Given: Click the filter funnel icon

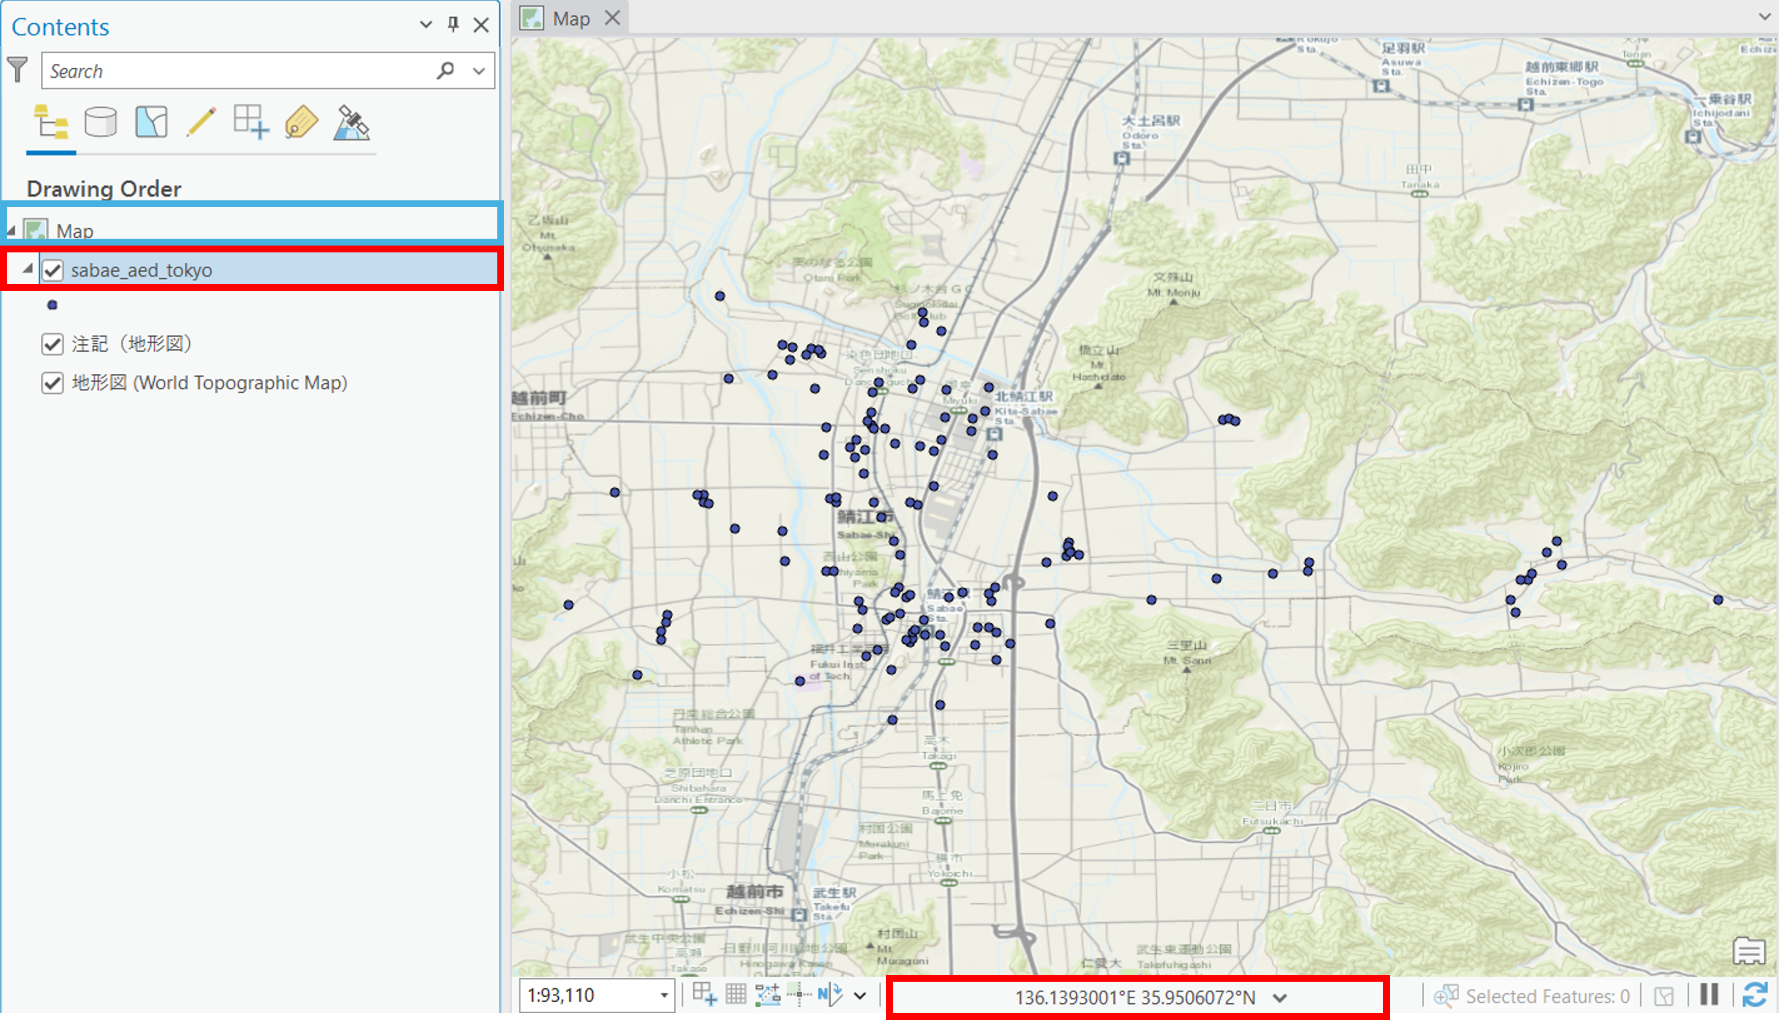Looking at the screenshot, I should click(18, 70).
